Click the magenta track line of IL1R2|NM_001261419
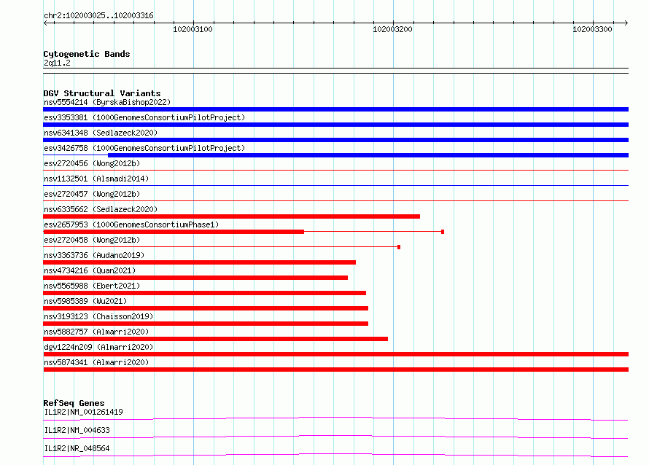Screen dimensions: 649x465 pos(335,418)
